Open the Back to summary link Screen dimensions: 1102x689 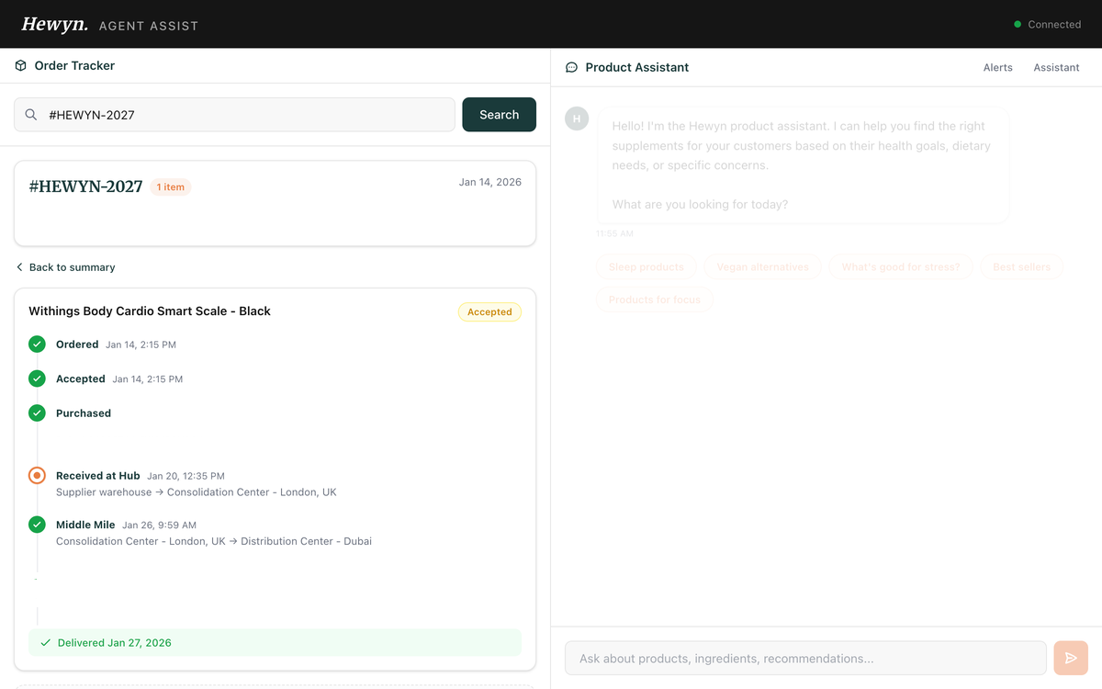pyautogui.click(x=71, y=266)
